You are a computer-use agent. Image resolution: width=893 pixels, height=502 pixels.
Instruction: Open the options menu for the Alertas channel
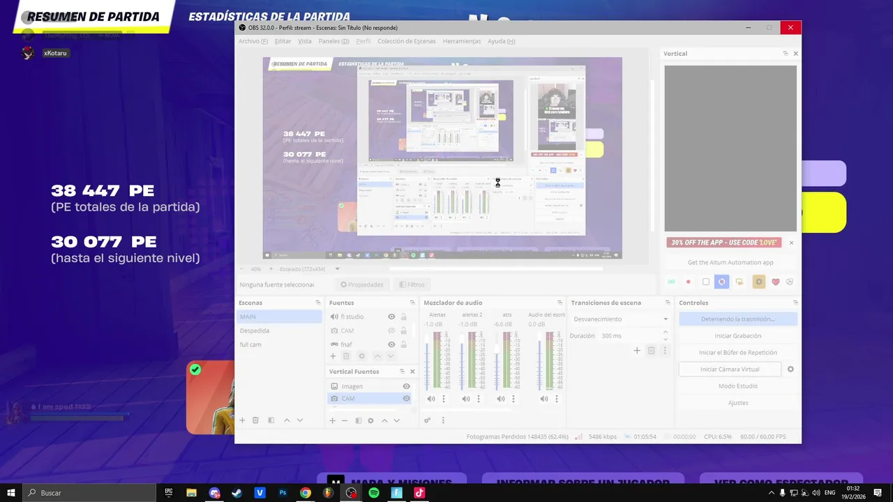pos(443,399)
